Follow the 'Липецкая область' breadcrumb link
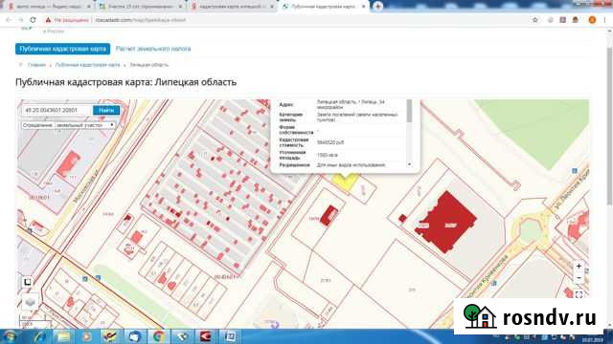 pos(149,65)
